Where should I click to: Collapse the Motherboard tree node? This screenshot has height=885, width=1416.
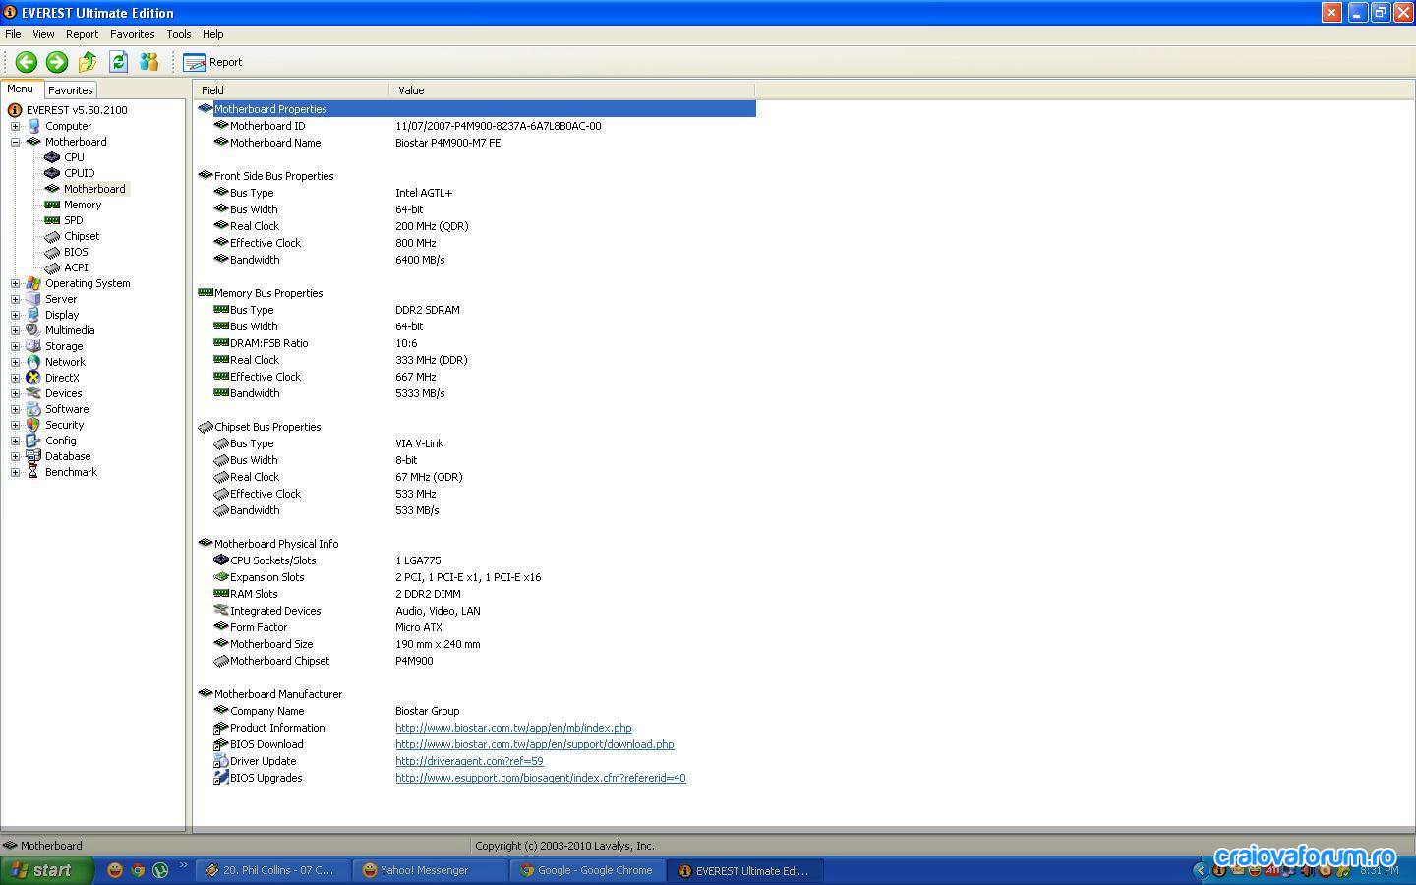[15, 142]
